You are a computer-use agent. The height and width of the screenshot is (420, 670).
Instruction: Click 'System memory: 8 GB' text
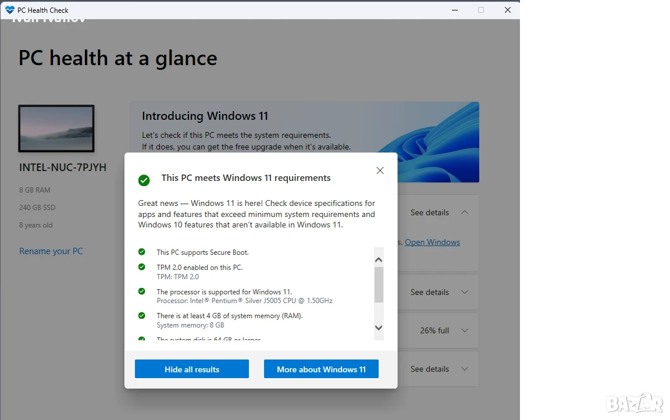[190, 325]
